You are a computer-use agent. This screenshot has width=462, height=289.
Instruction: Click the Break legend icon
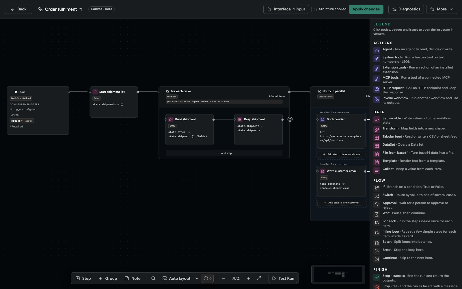pos(377,251)
